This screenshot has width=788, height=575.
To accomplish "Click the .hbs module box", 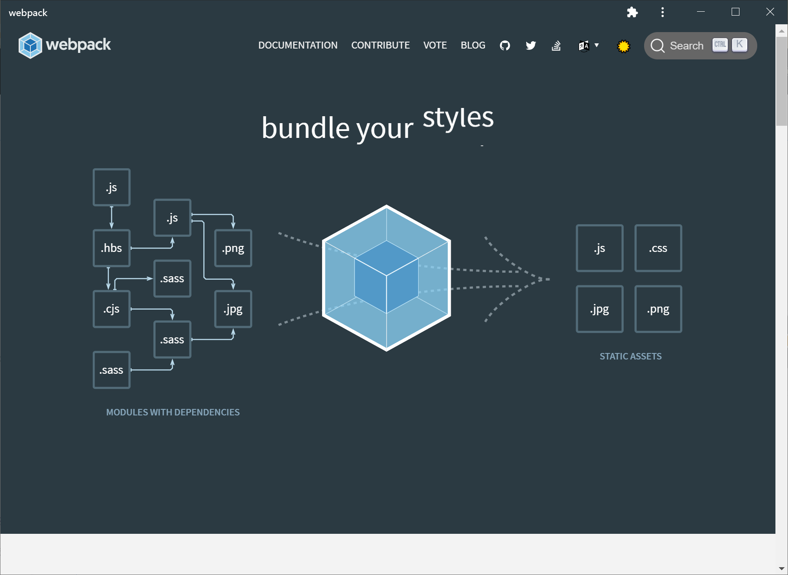I will (x=112, y=248).
